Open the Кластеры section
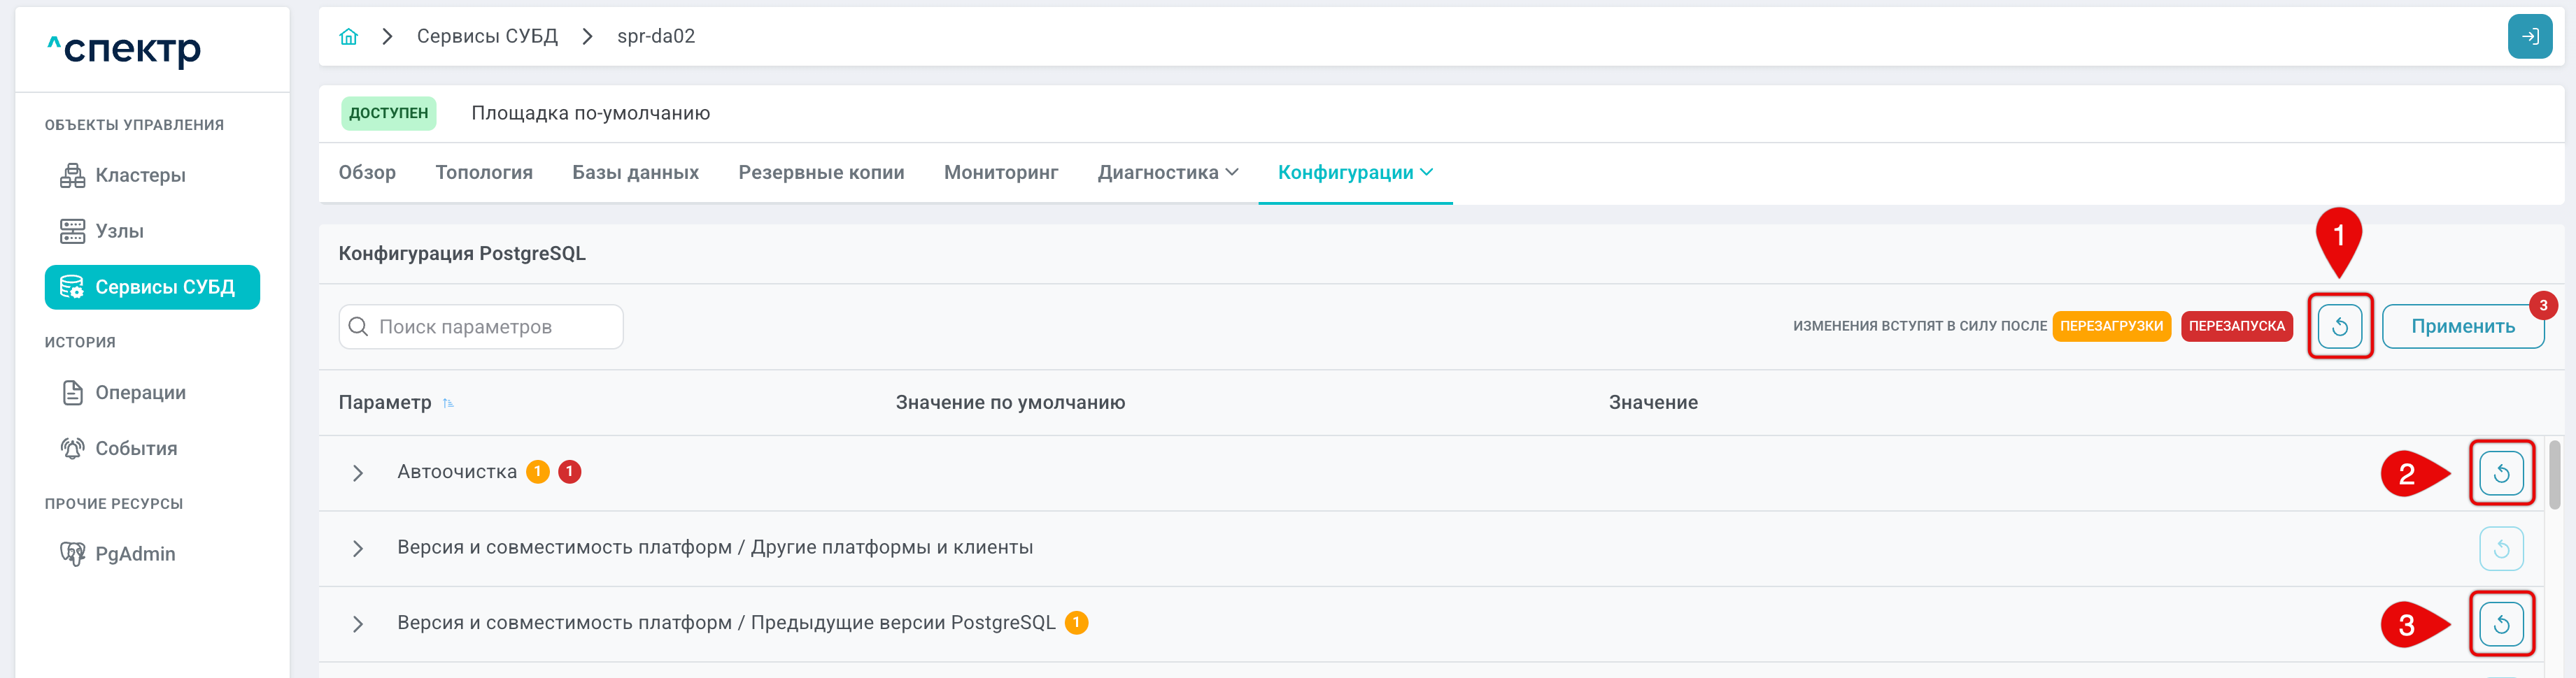Image resolution: width=2576 pixels, height=678 pixels. pos(123,175)
